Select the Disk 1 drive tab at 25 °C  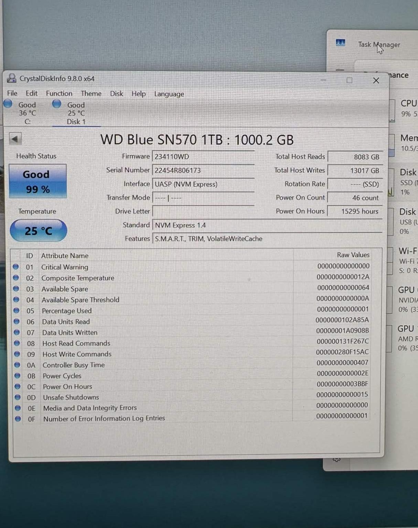coord(76,113)
